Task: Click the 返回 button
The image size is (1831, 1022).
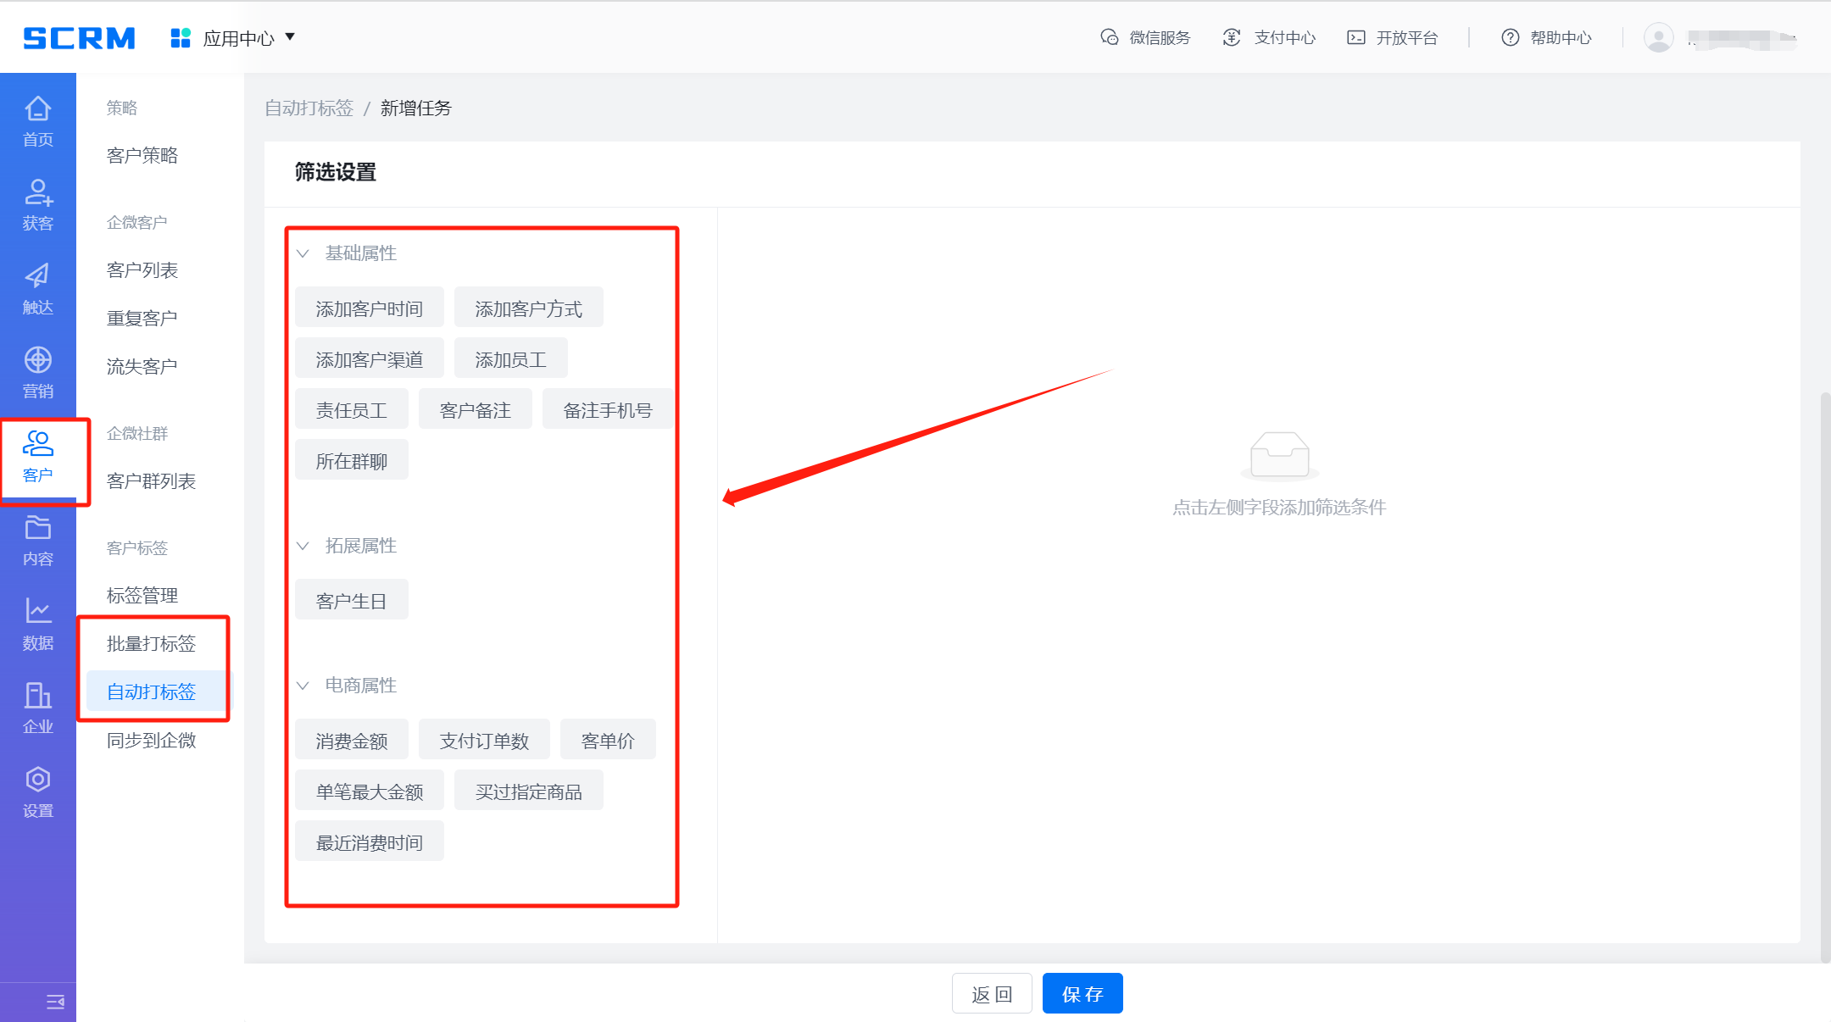Action: [991, 993]
